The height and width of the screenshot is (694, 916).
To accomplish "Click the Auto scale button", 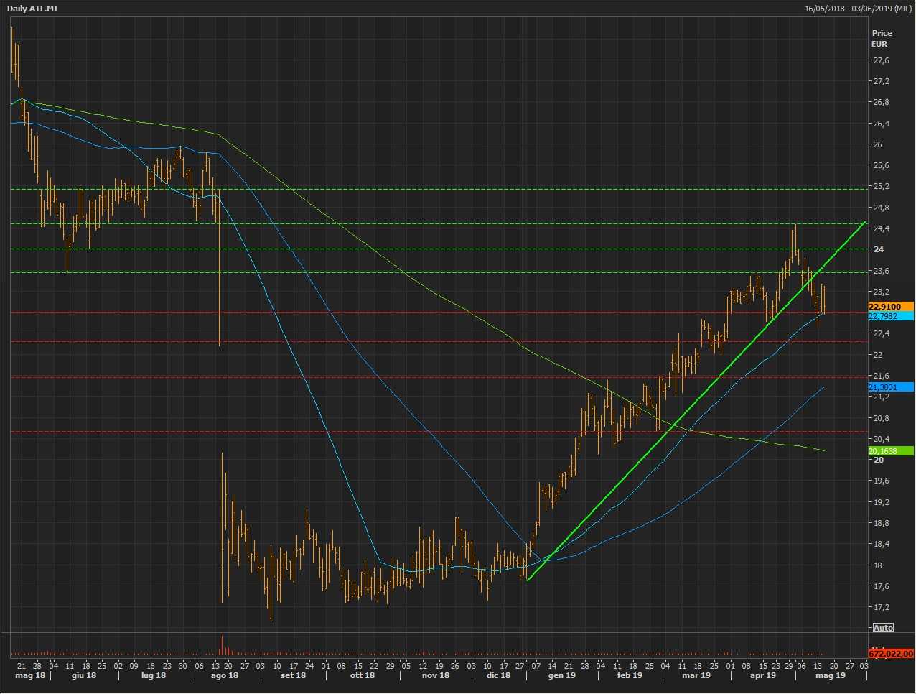I will click(883, 628).
